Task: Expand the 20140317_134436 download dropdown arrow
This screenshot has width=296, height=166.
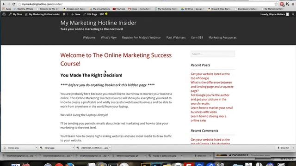Action: pos(110,148)
